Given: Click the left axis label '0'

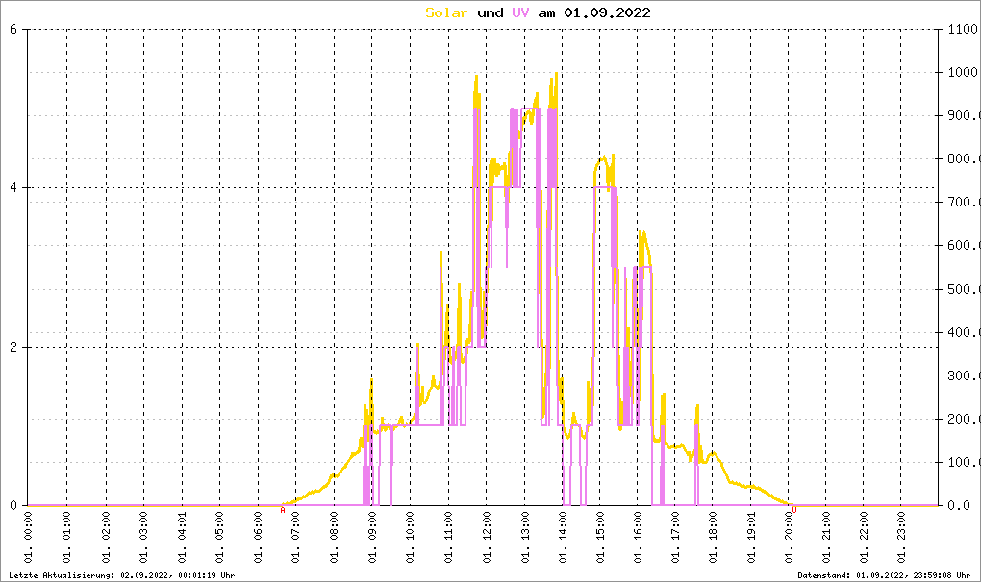Looking at the screenshot, I should coord(13,506).
